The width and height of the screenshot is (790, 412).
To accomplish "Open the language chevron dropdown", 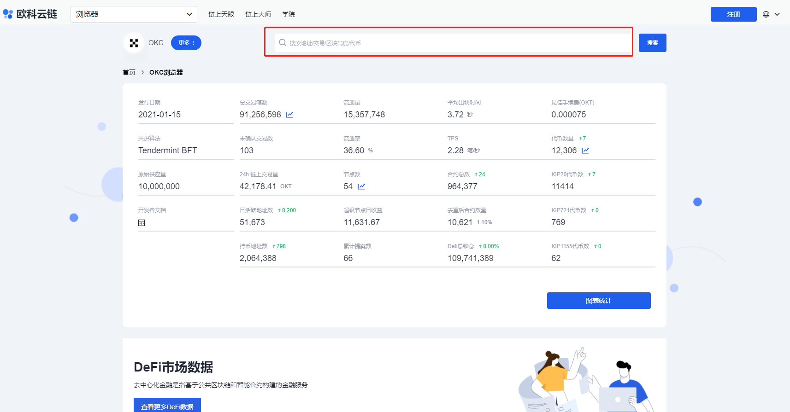I will 777,14.
